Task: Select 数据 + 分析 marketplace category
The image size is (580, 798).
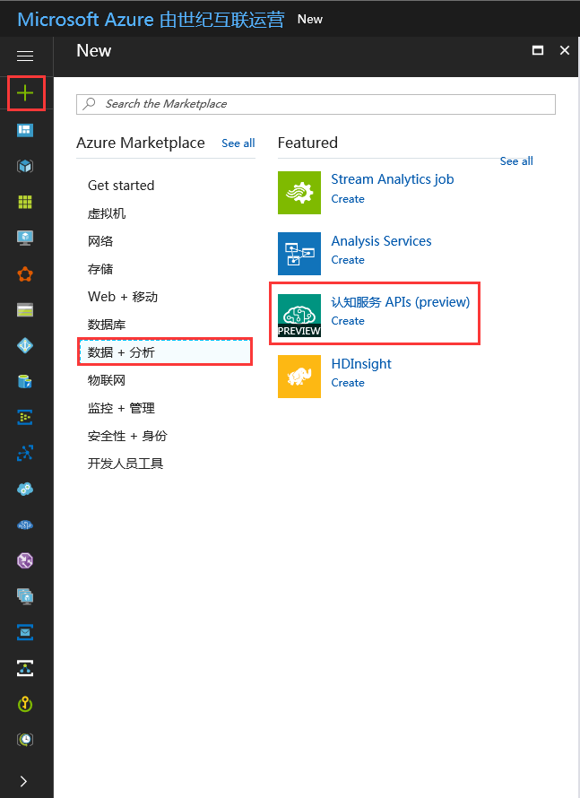Action: [x=165, y=352]
